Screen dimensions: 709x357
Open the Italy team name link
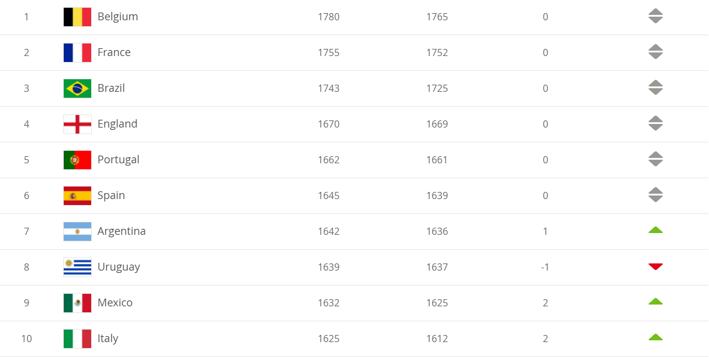[108, 339]
